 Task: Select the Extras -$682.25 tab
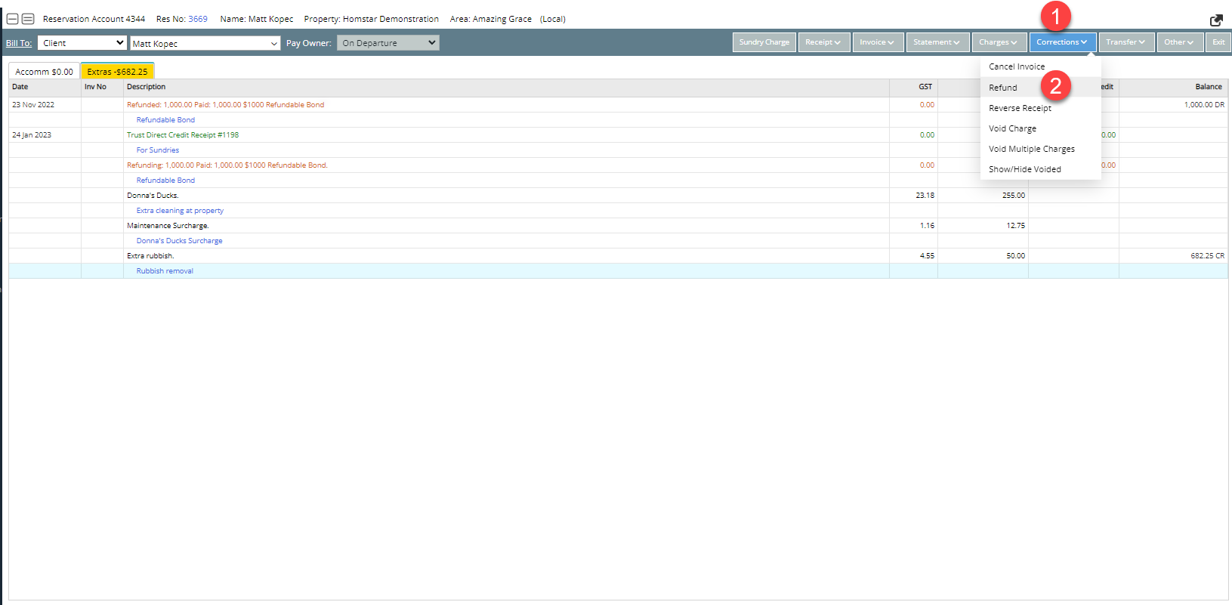117,72
